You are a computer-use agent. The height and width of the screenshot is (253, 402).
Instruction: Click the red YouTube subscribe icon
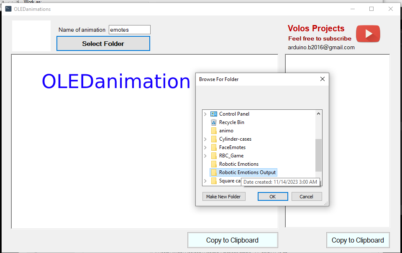tap(368, 34)
